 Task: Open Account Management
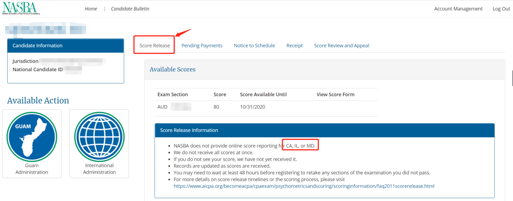[x=458, y=9]
